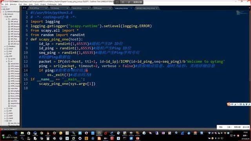Viewport: 251px width, 141px height.
Task: Expand the FTP folder
Action: (x=5, y=54)
